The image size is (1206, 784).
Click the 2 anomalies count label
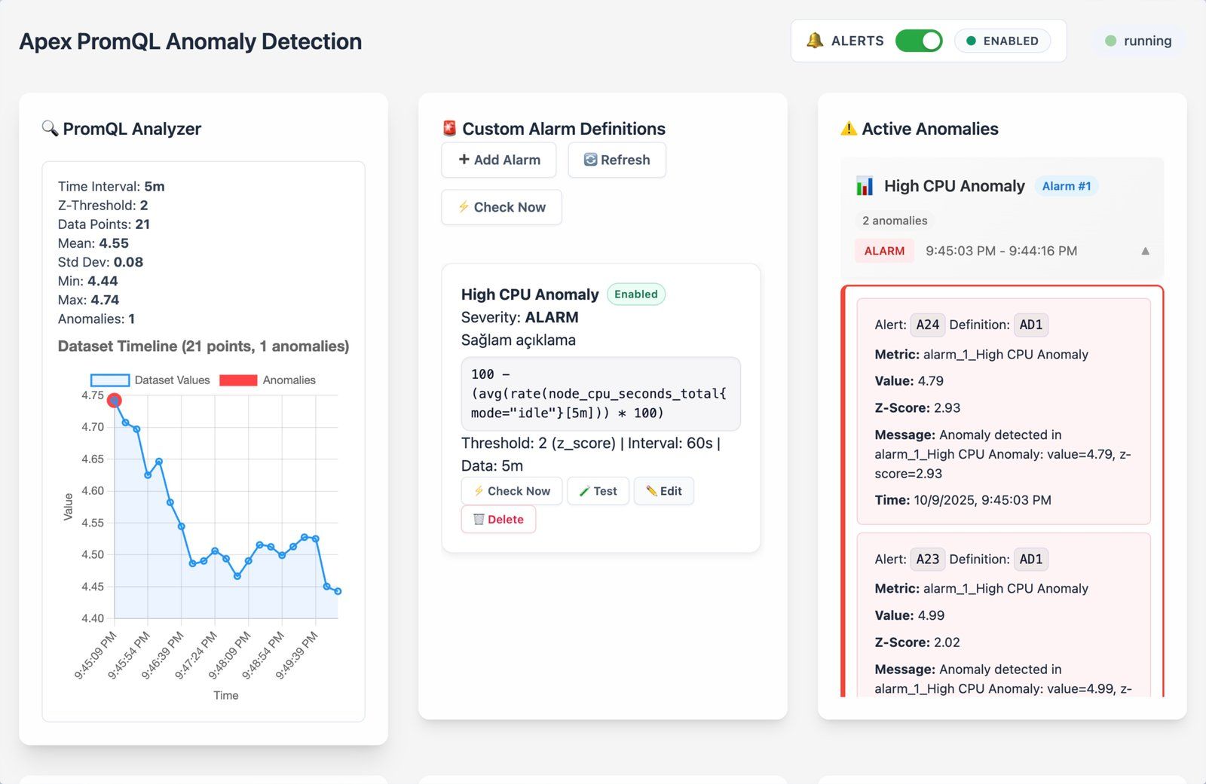[x=895, y=221]
